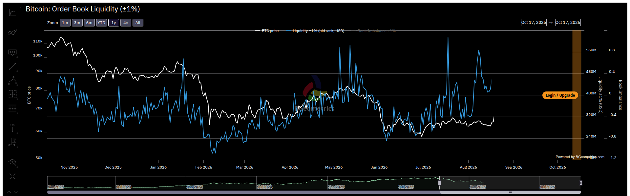Screen dimensions: 630x196
Task: Set zoom range to 3m
Action: point(77,23)
